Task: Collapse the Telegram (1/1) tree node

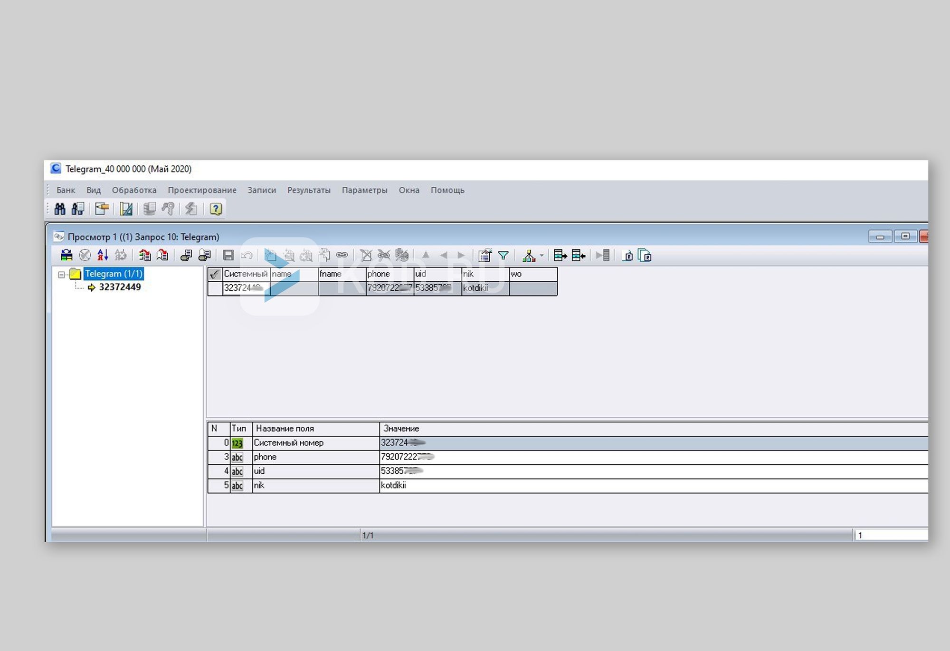Action: [x=61, y=274]
